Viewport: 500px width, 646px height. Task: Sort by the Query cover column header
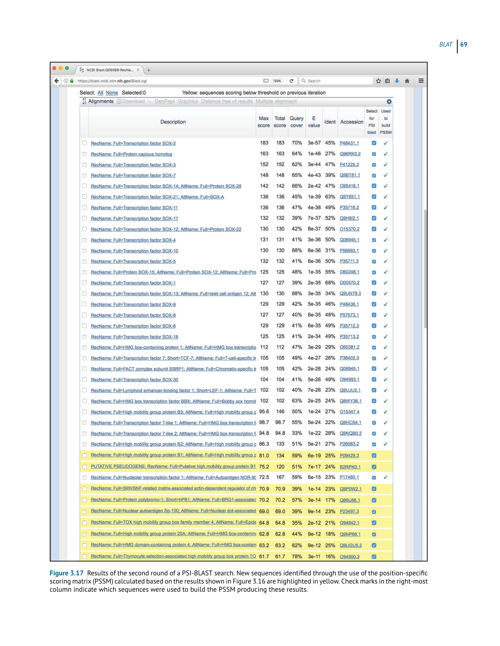click(x=297, y=122)
